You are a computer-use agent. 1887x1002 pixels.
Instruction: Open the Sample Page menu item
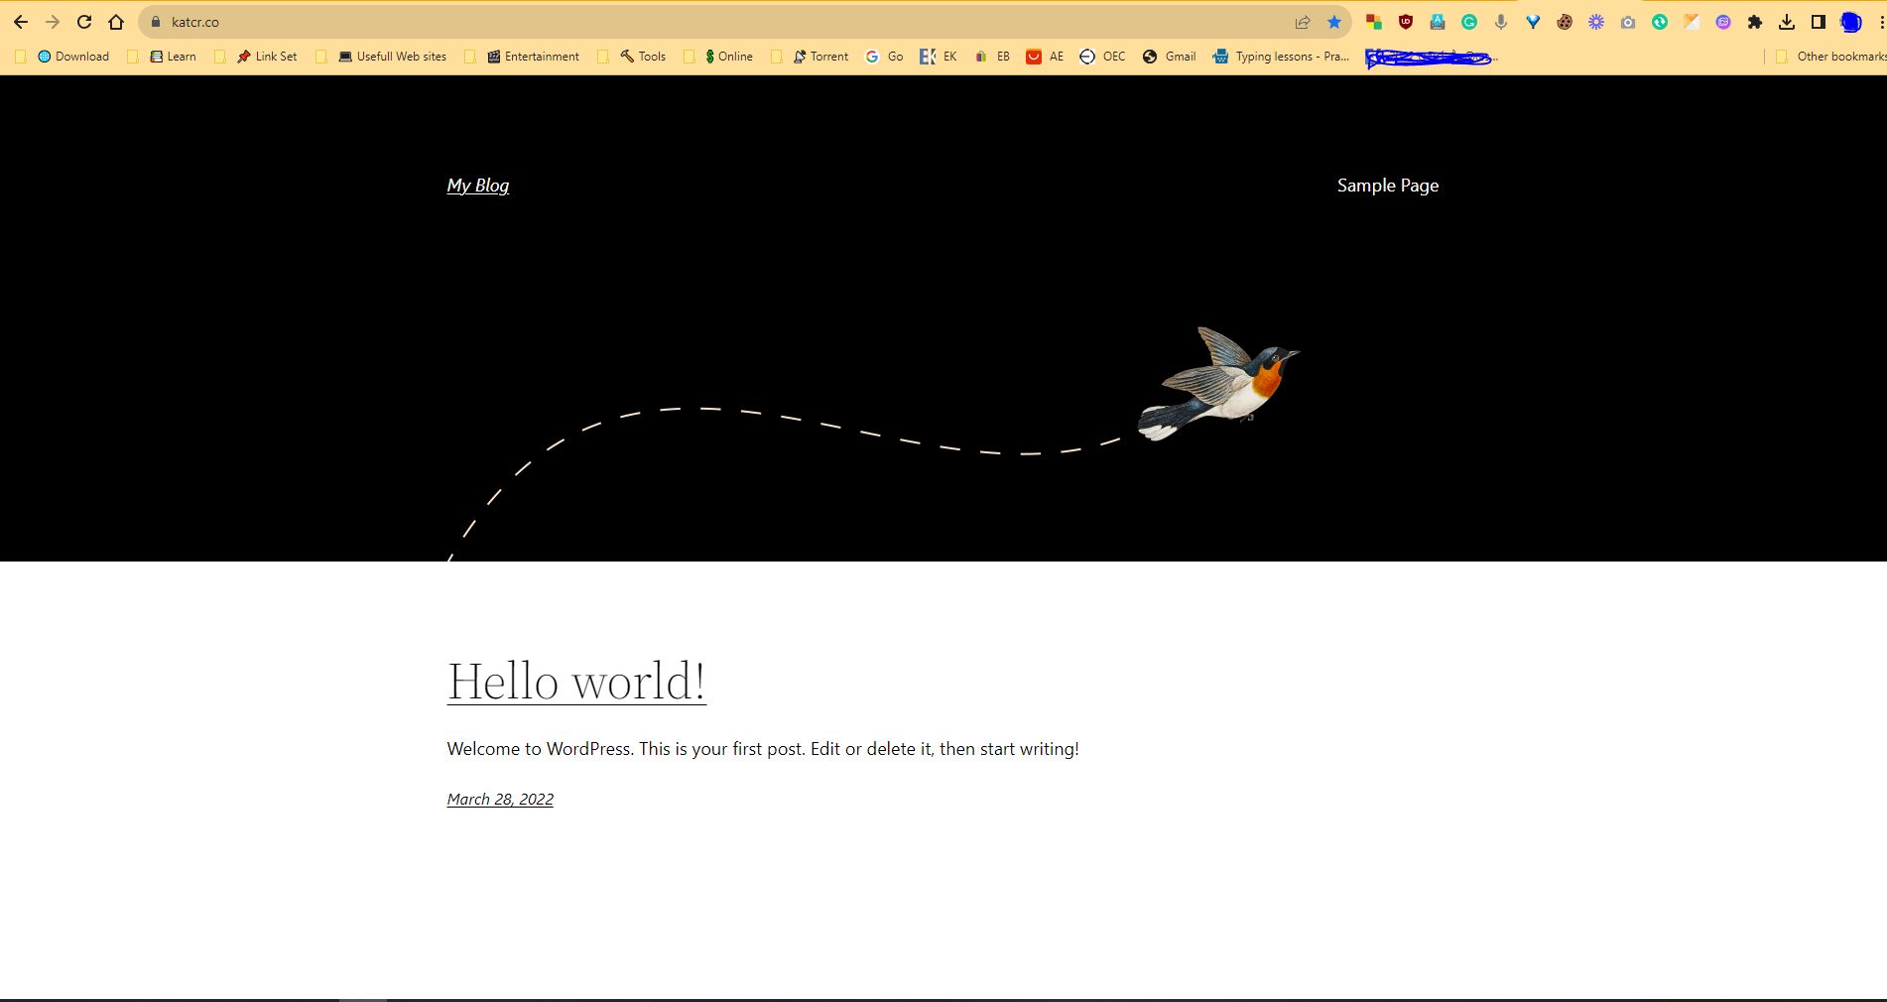(1388, 186)
